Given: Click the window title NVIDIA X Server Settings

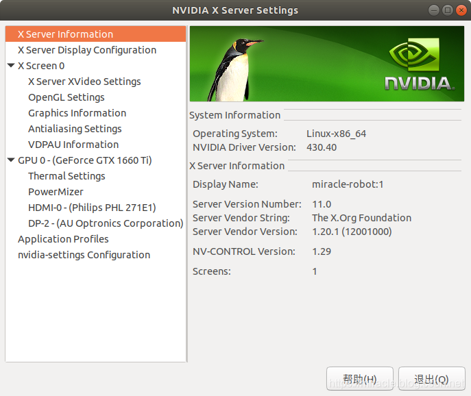Looking at the screenshot, I should [235, 10].
